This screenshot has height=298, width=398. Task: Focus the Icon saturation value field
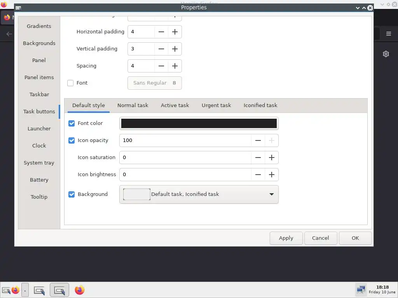(185, 158)
